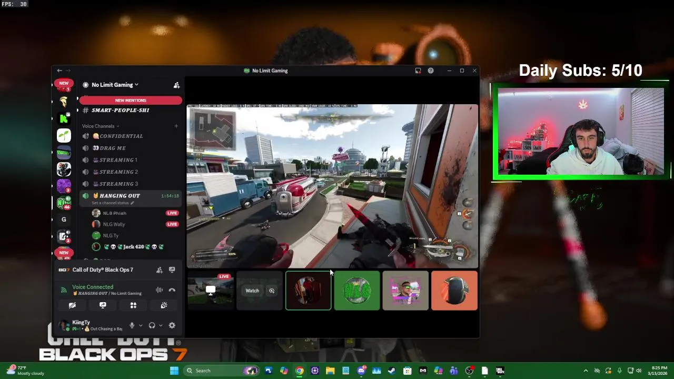Click the LIVE badge next to NLG Wally

[172, 224]
